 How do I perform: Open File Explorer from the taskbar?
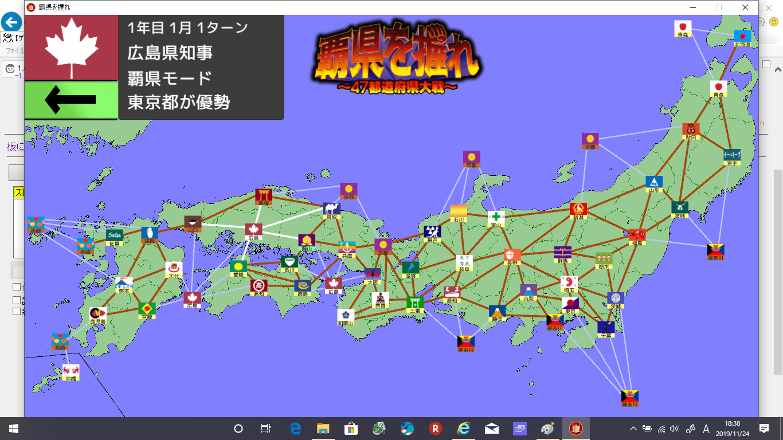point(323,429)
